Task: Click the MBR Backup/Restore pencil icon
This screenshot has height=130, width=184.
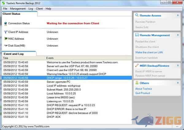Action: coord(137,65)
